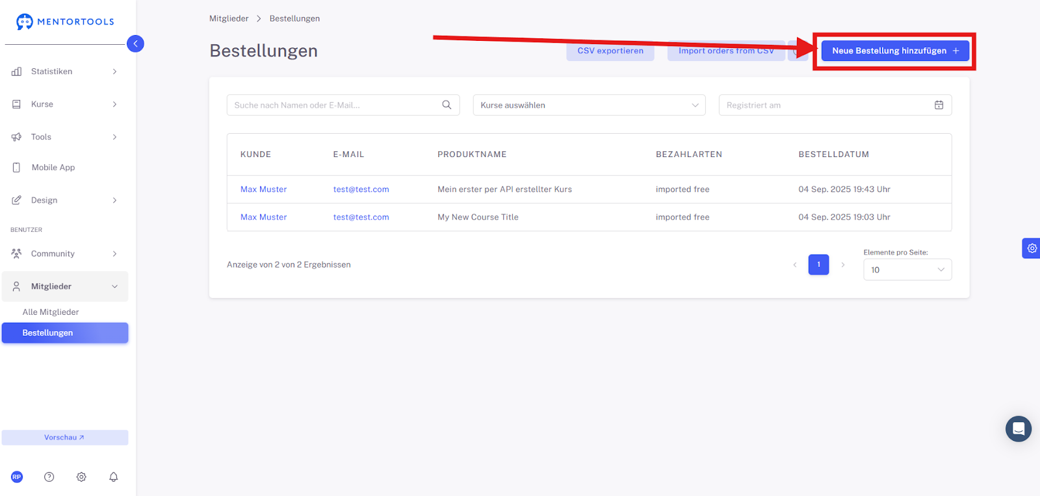The height and width of the screenshot is (496, 1040).
Task: Click Mitglieder breadcrumb link
Action: tap(229, 18)
